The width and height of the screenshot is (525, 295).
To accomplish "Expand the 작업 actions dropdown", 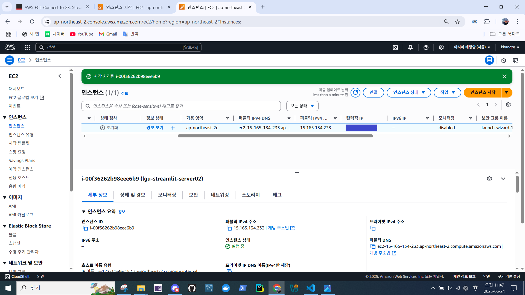I will coord(447,93).
